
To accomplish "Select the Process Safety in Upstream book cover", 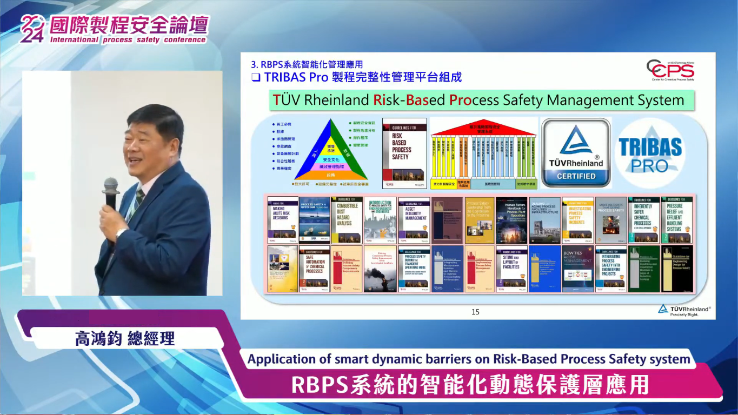I will (315, 220).
